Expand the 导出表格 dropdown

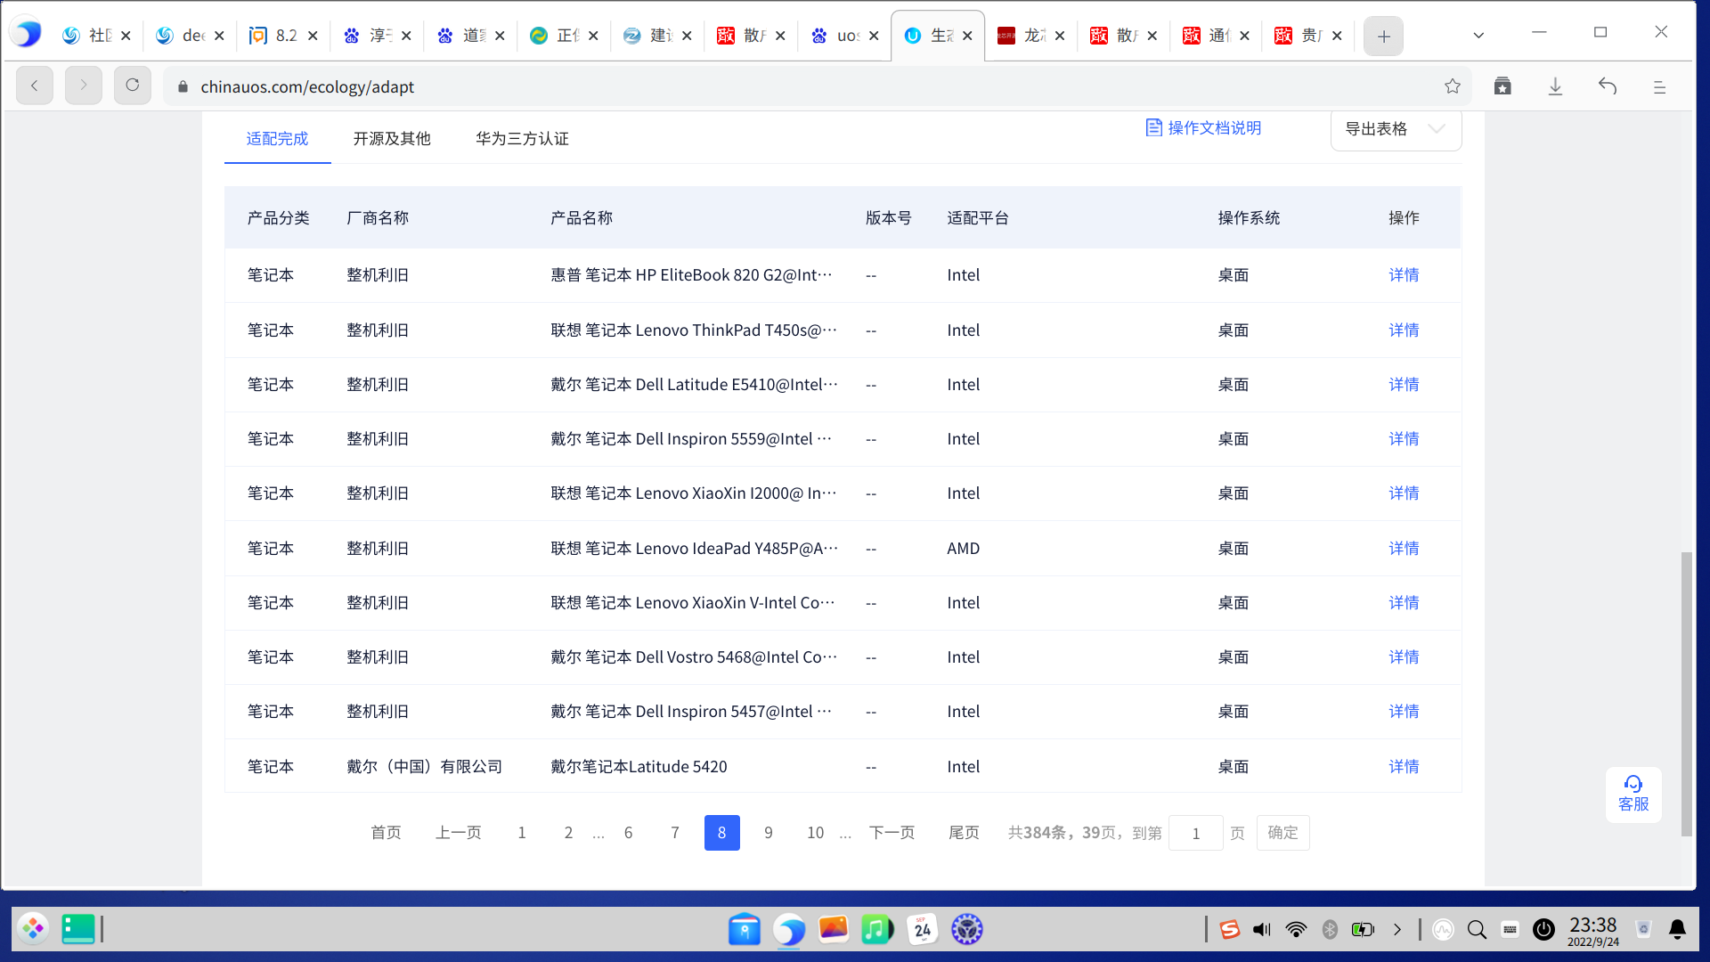click(1395, 129)
